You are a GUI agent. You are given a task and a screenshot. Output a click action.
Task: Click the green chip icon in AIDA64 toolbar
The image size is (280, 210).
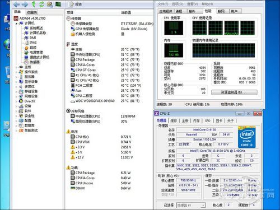coord(58,4)
